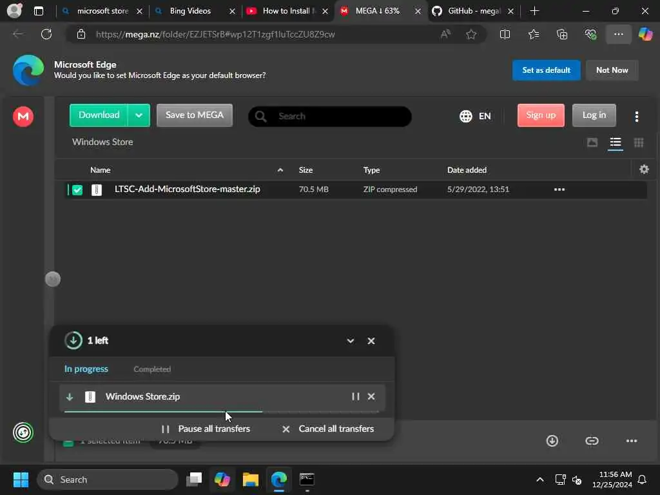Dismiss Edge banner with Not Now
Viewport: 660px width, 495px height.
pyautogui.click(x=612, y=70)
